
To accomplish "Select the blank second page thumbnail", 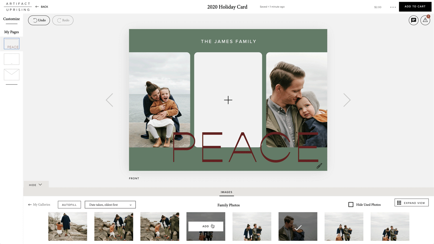I will pyautogui.click(x=12, y=59).
